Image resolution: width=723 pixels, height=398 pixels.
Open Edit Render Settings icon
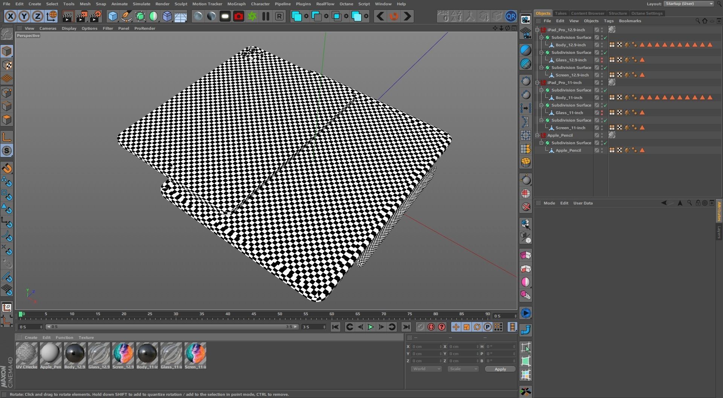[x=96, y=16]
